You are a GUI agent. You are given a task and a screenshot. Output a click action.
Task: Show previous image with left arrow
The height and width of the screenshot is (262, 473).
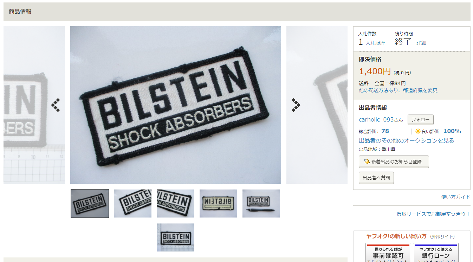tap(56, 105)
